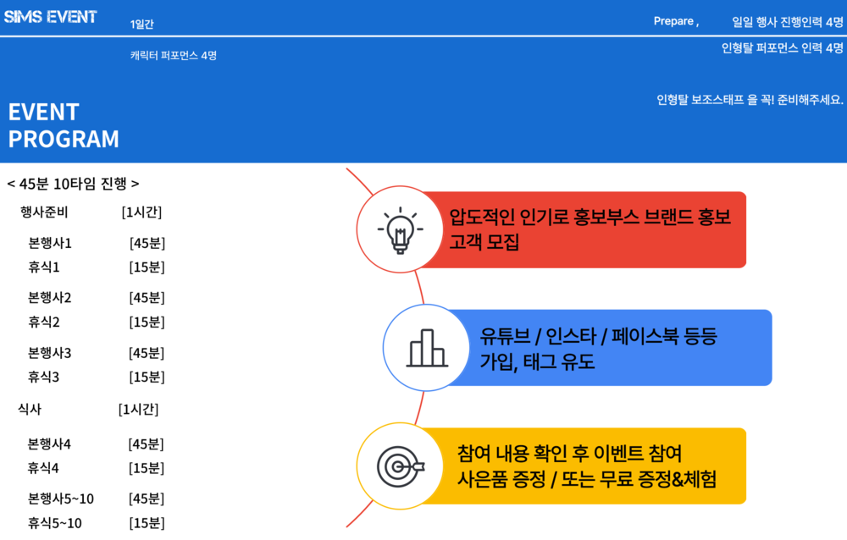The width and height of the screenshot is (847, 540).
Task: Select the 휴식1 break entry
Action: pyautogui.click(x=44, y=267)
